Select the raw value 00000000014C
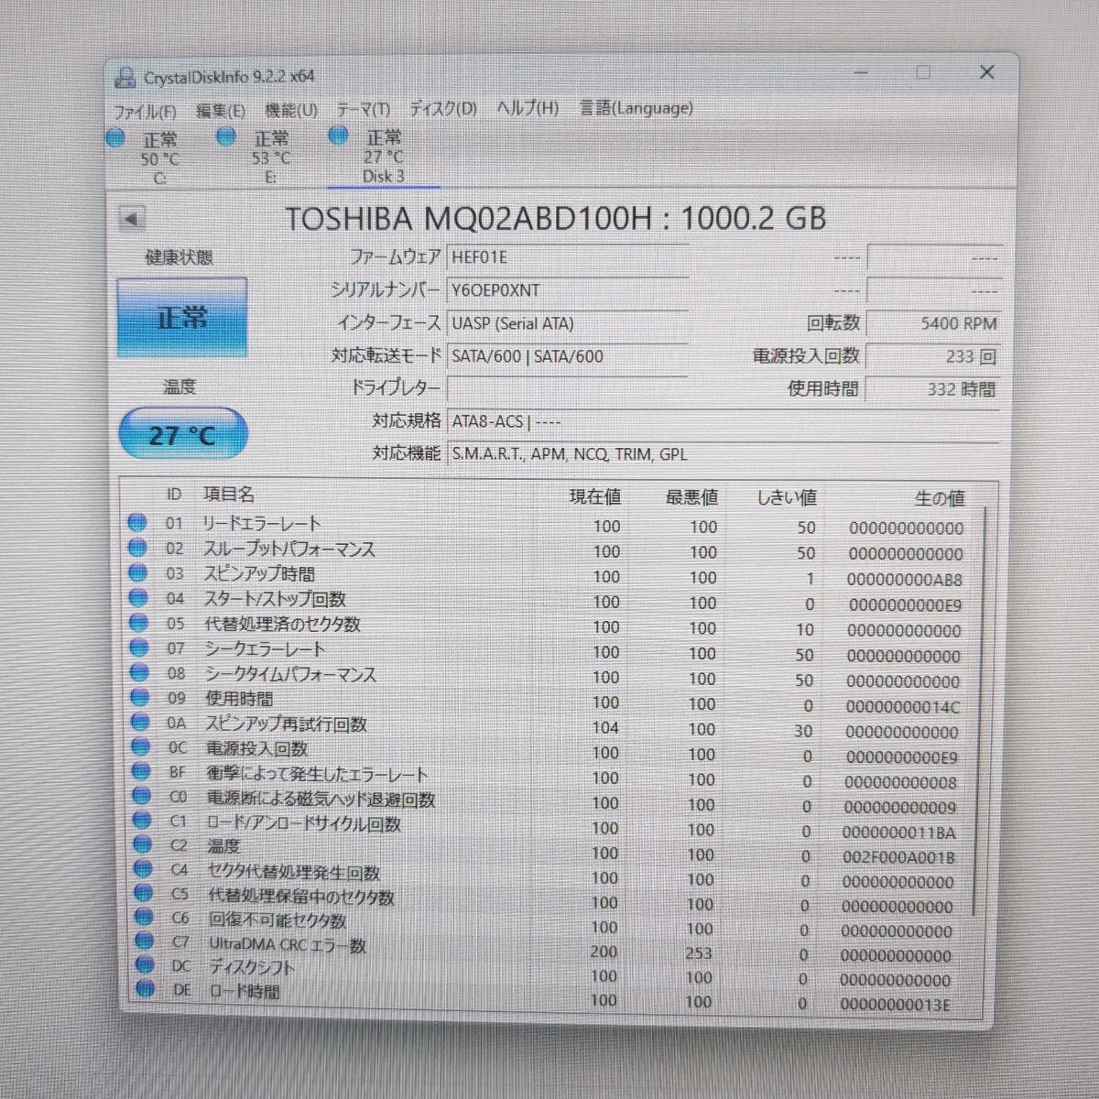This screenshot has height=1099, width=1099. click(x=902, y=707)
